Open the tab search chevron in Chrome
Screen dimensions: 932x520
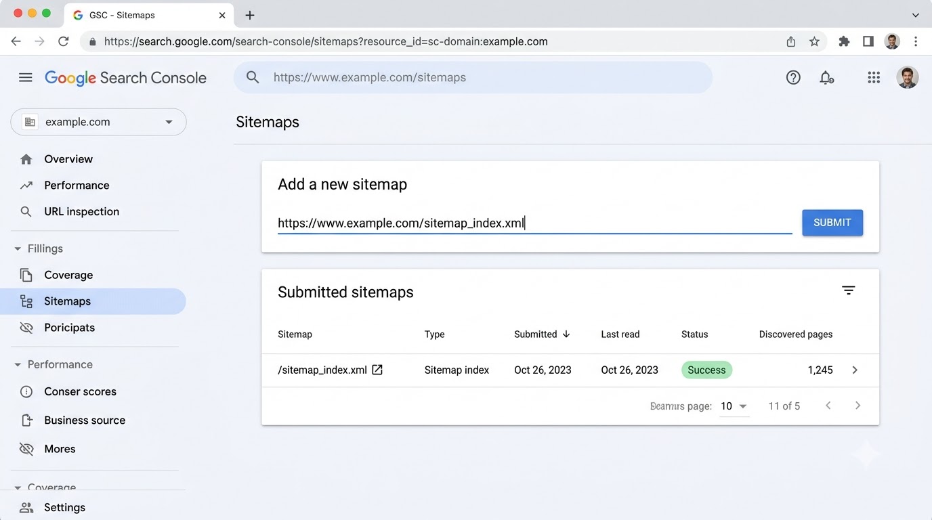point(916,15)
